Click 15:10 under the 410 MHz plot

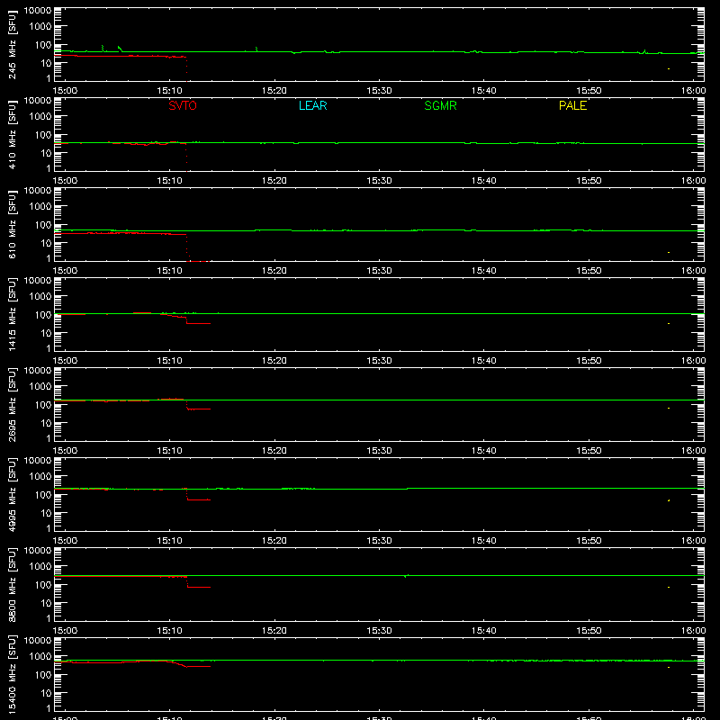169,181
